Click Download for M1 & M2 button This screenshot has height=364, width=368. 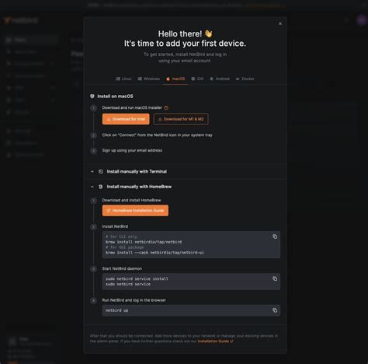[181, 119]
